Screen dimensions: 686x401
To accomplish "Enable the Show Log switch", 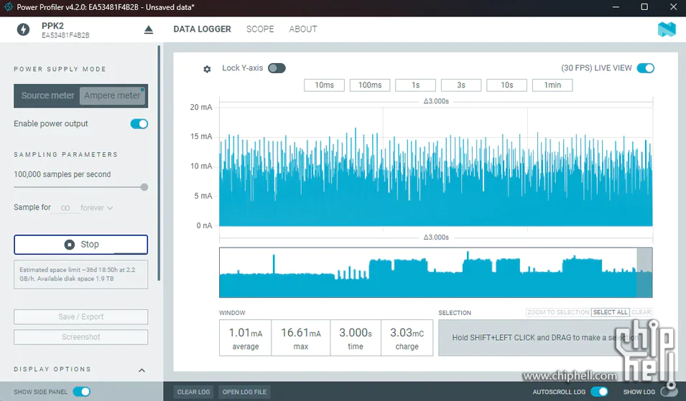I will click(669, 392).
